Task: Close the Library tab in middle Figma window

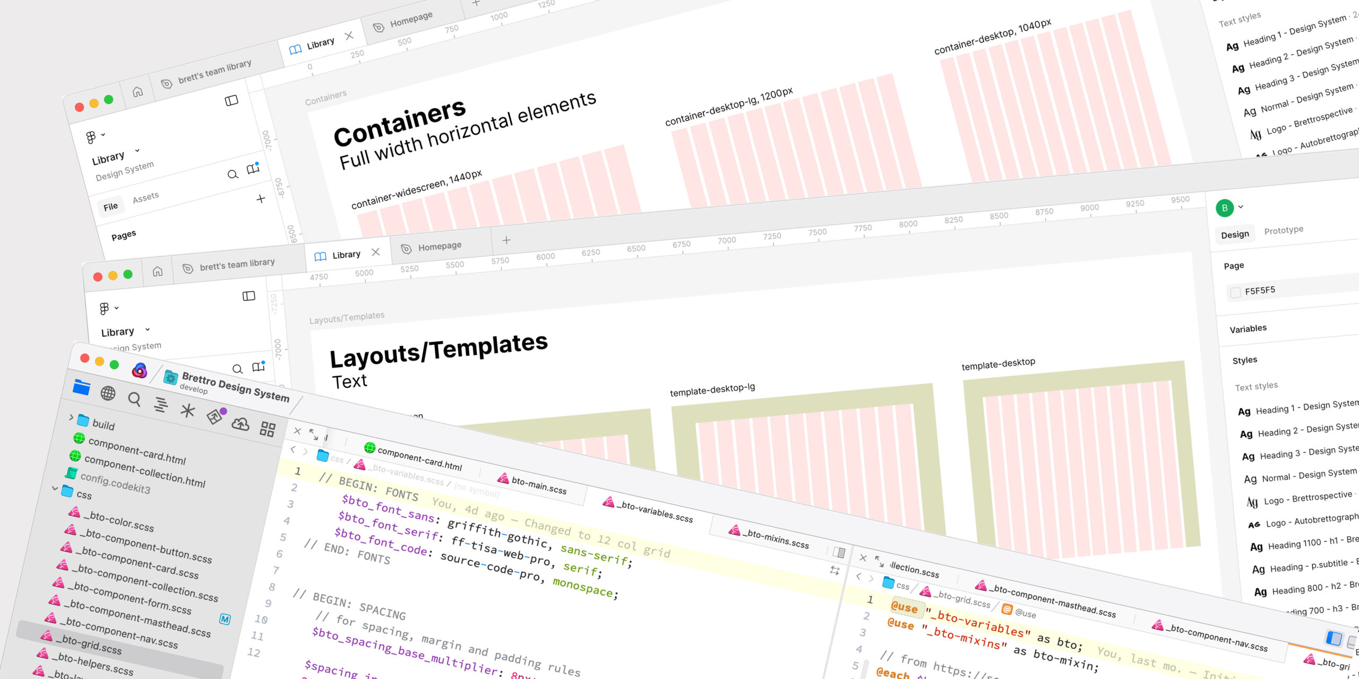Action: pyautogui.click(x=376, y=252)
